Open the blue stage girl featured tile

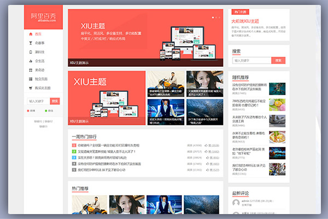[x=166, y=112]
